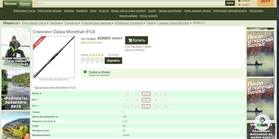279x139 pixels.
Task: Click the green info icon near Платим за обзоры
Action: pyautogui.click(x=85, y=72)
